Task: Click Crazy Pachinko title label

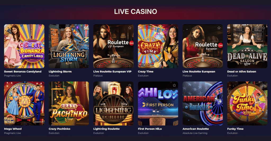Action: pos(60,129)
